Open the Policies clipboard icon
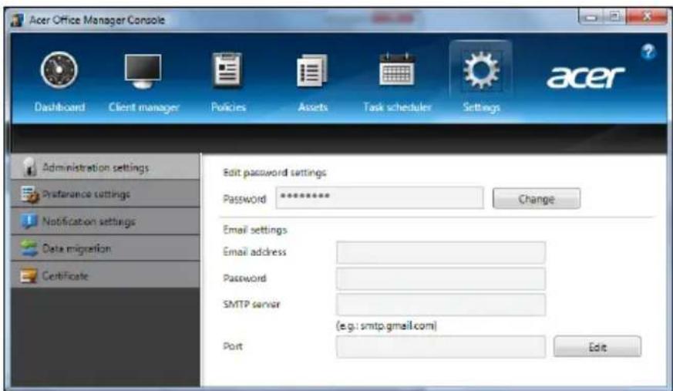This screenshot has width=673, height=391. tap(227, 70)
